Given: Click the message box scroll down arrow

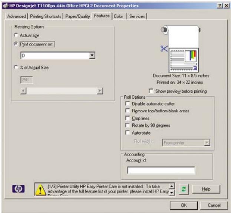Looking at the screenshot, I should 172,192.
